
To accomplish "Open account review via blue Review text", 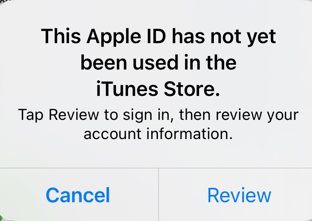I will pos(239,195).
